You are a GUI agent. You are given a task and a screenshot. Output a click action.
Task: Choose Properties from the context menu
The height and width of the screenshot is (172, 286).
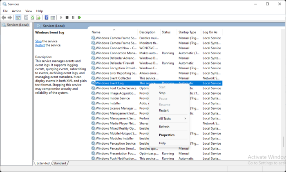point(167,135)
